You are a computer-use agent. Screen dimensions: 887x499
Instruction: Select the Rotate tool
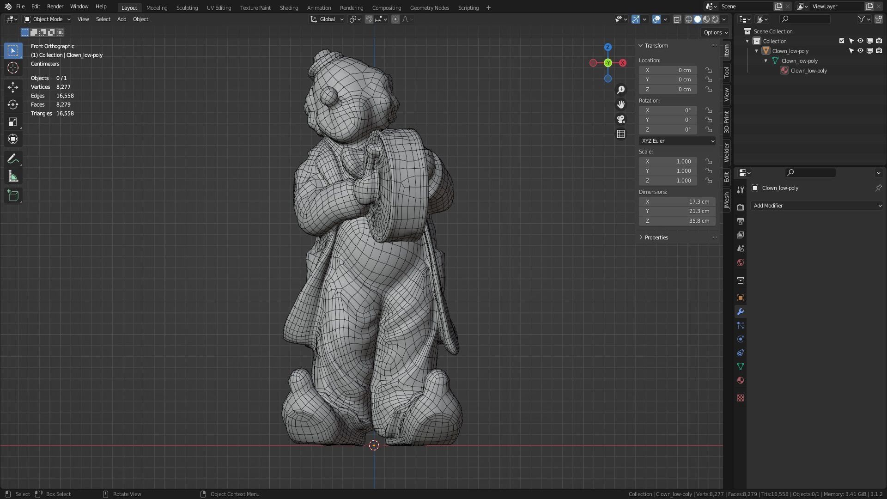point(13,104)
